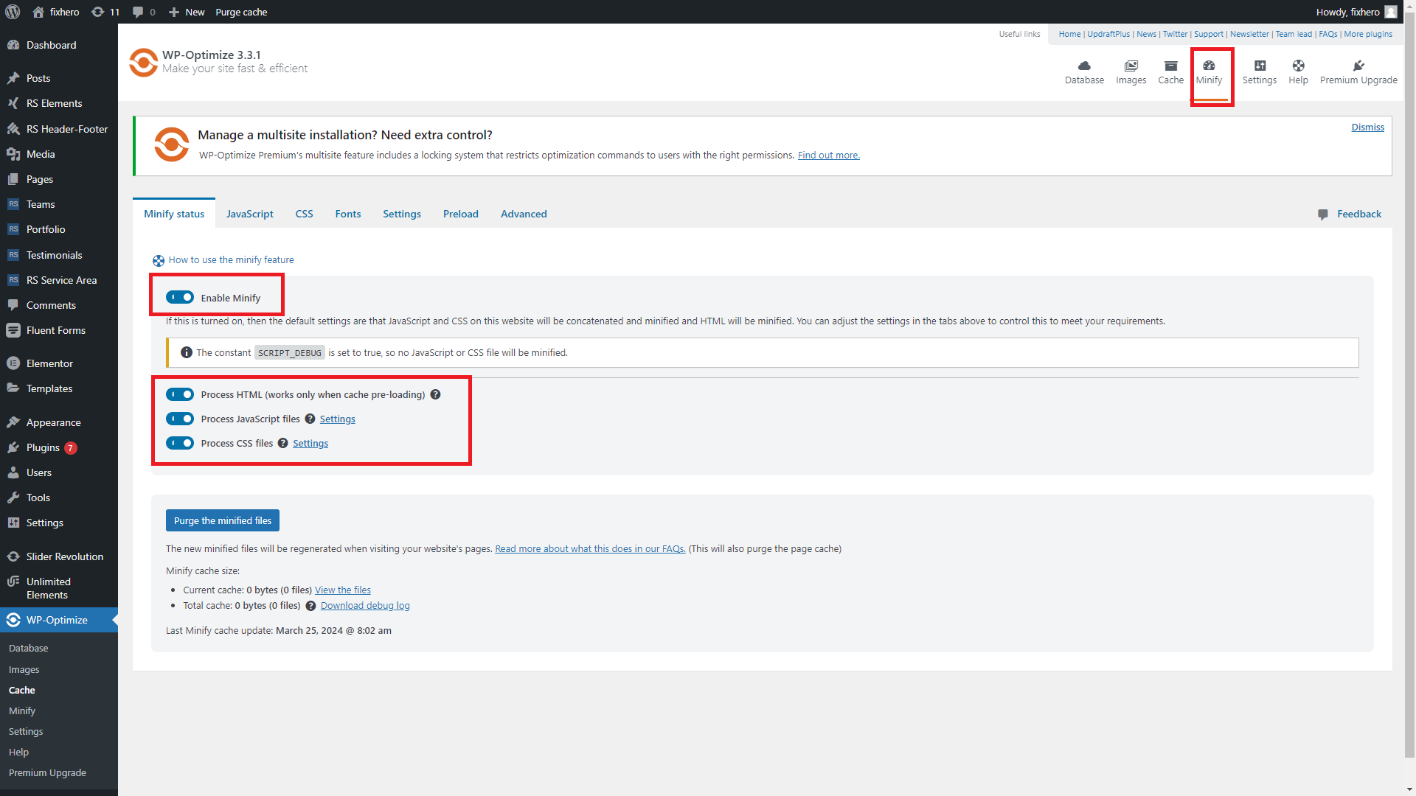Open Minify submenu under WP-Optimize
The height and width of the screenshot is (796, 1416).
(22, 711)
